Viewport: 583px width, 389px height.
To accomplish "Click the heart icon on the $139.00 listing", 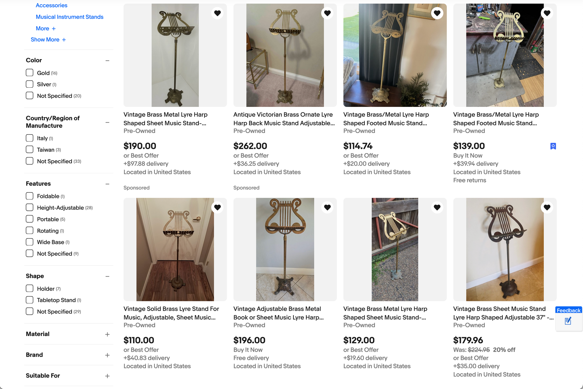I will coord(547,13).
